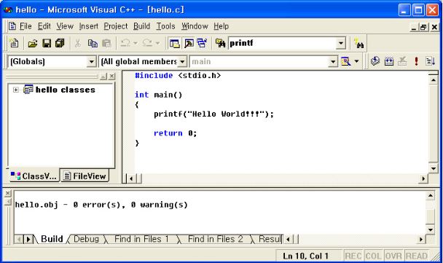Viewport: 443px width, 263px height.
Task: Click output pane scrollbar down arrow
Action: point(430,229)
